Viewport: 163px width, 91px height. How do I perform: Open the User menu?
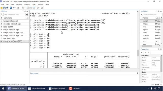click(x=34, y=5)
